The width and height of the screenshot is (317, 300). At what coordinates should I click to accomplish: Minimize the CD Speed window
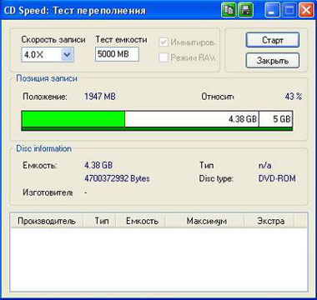pyautogui.click(x=272, y=11)
